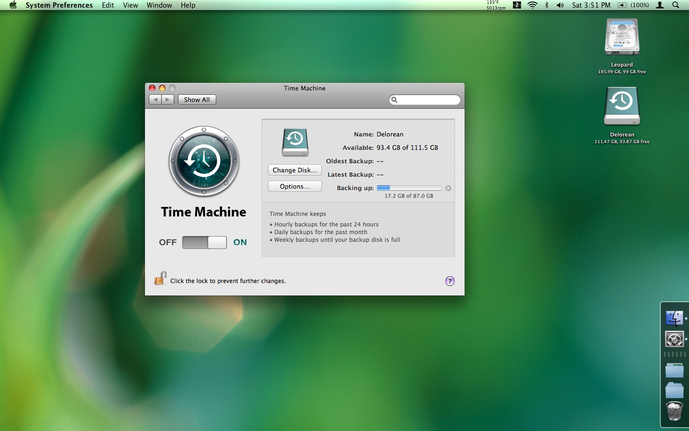
Task: Click Weekly backups until disk is full text
Action: pyautogui.click(x=337, y=239)
